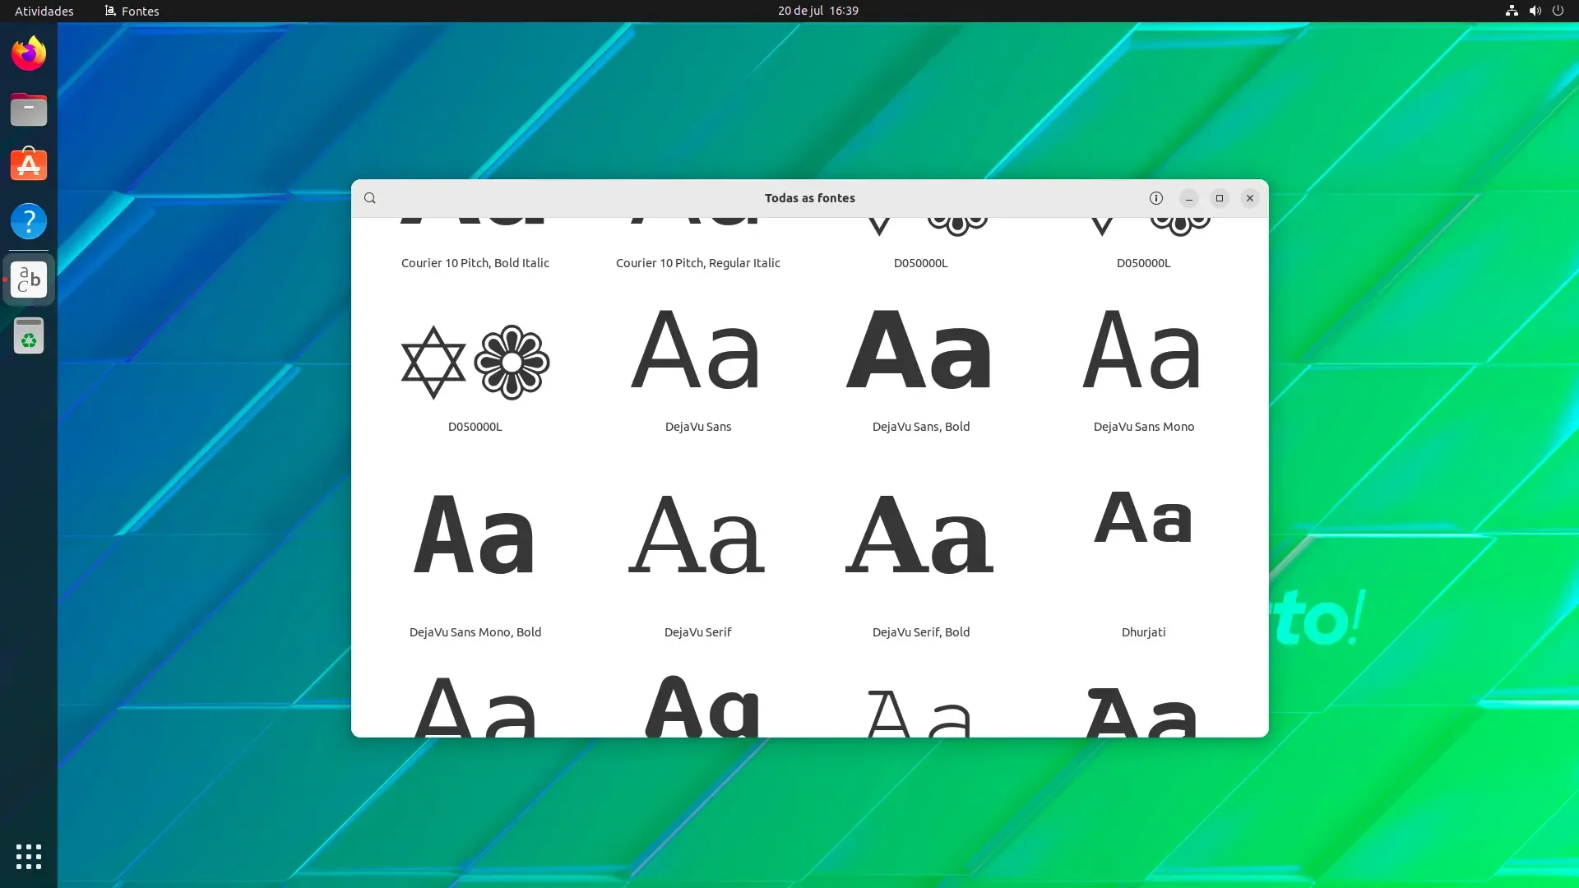The height and width of the screenshot is (888, 1579).
Task: Launch Firefox from the dock
Action: click(29, 53)
